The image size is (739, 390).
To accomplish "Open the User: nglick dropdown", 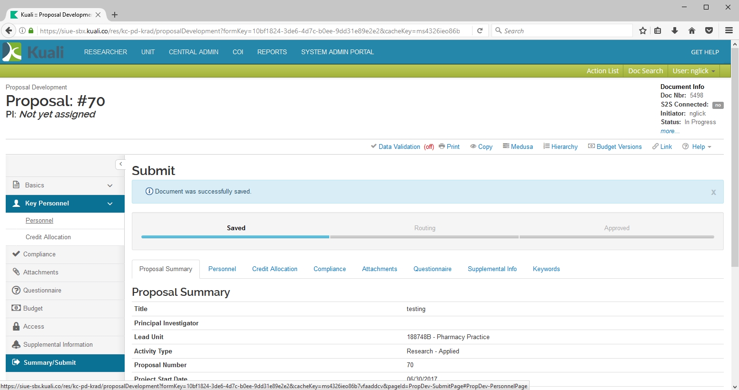I will click(x=693, y=71).
